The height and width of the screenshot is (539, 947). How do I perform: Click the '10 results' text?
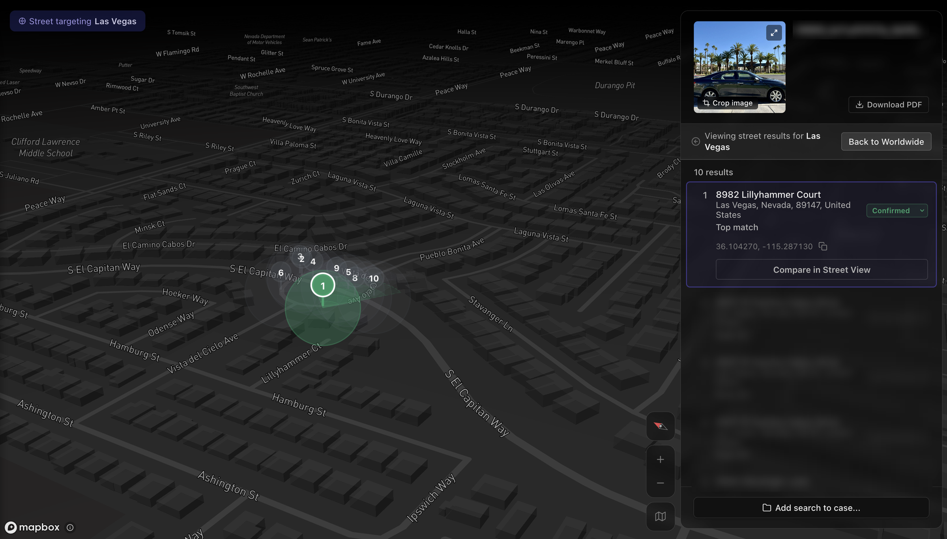[x=713, y=172]
